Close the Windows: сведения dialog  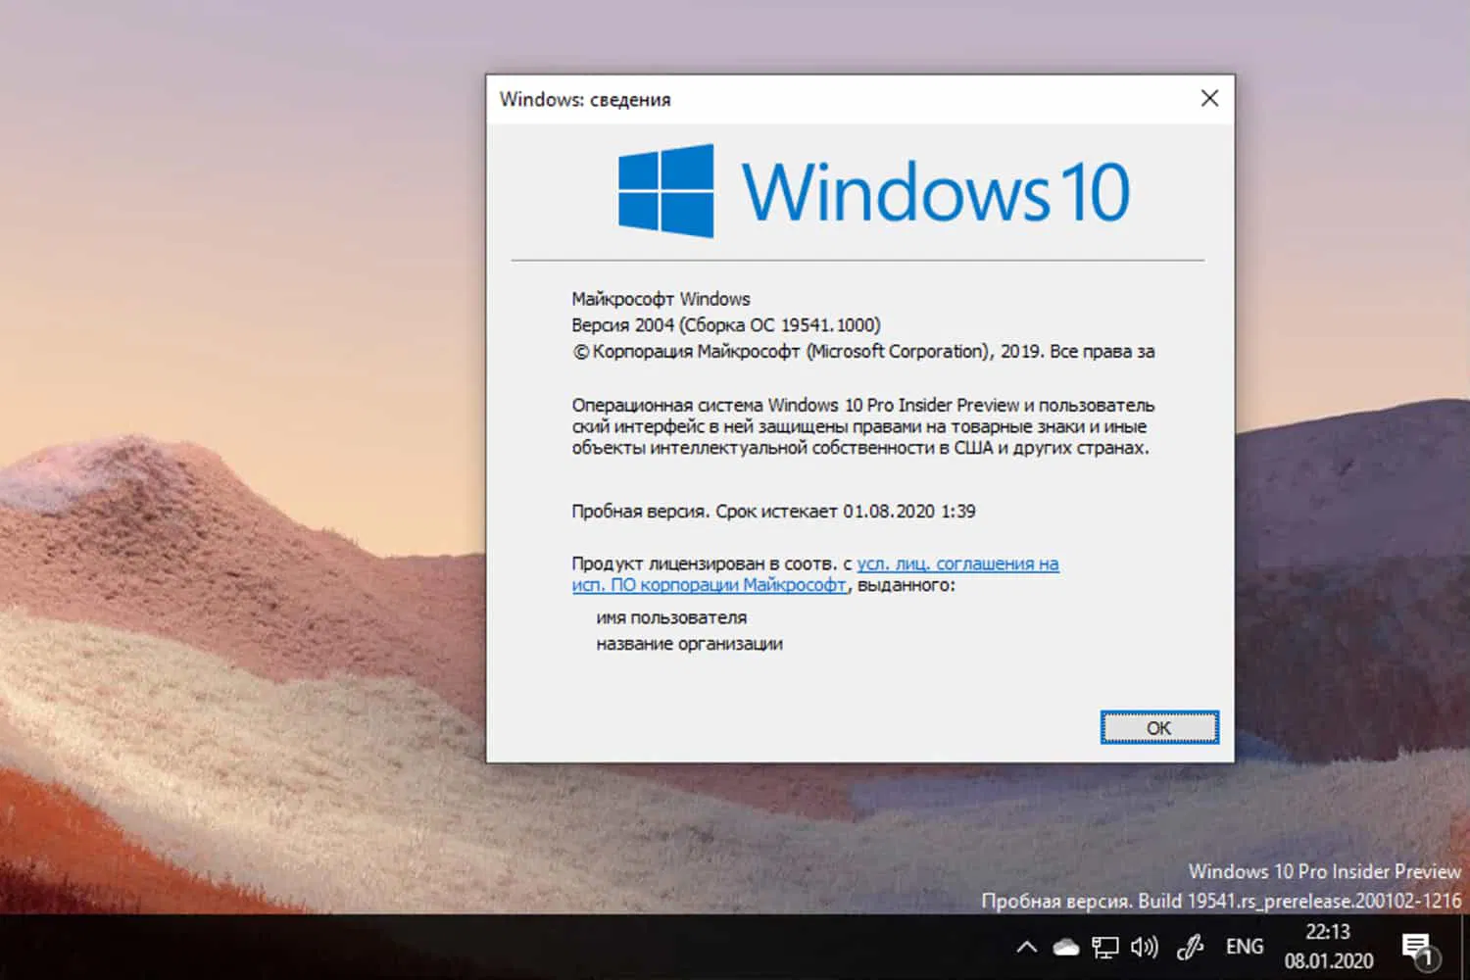tap(1208, 98)
